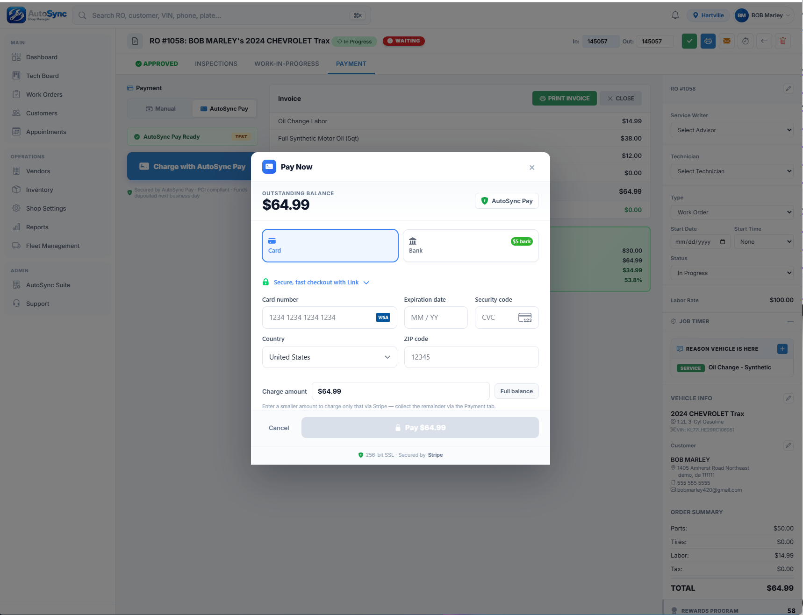This screenshot has height=615, width=803.
Task: Close the Pay Now dialog with X
Action: [532, 168]
